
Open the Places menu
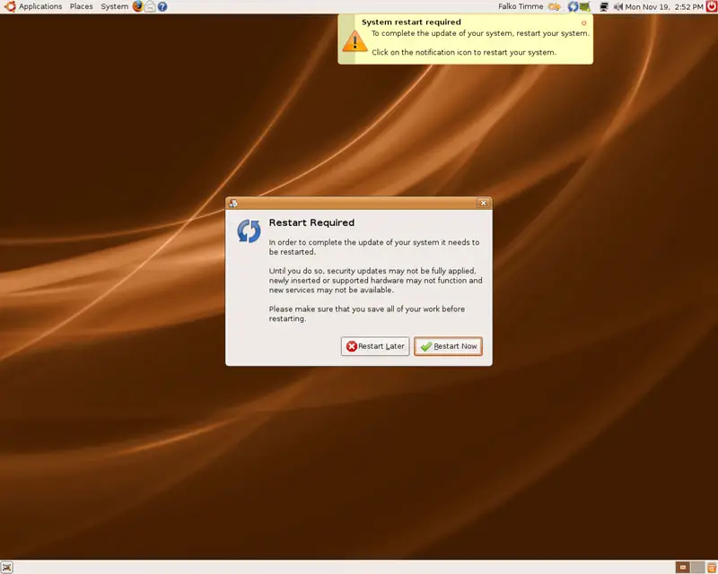(81, 6)
